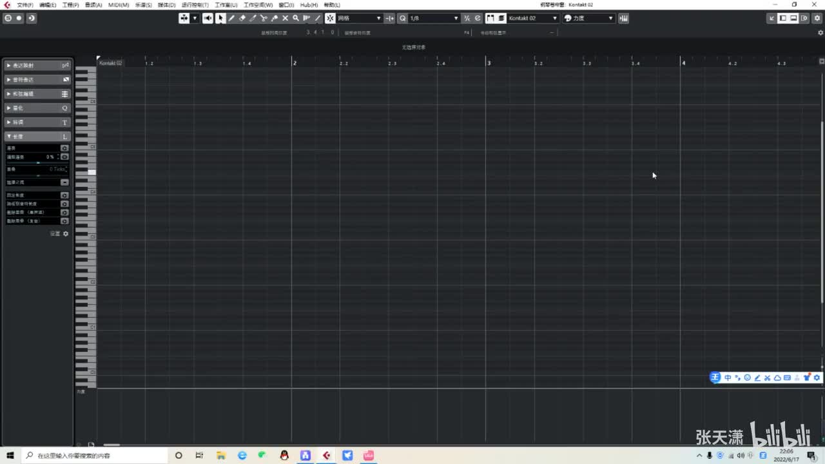Screen dimensions: 825x464
Task: Select the Object Selection arrow tool
Action: point(220,18)
